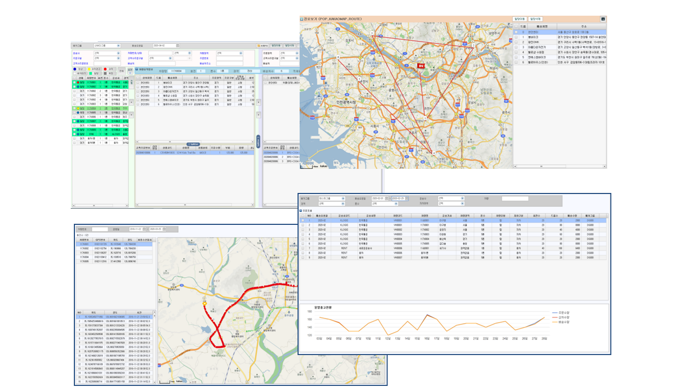Click route list horizontal scrollbar
The height and width of the screenshot is (388, 681).
pyautogui.click(x=559, y=166)
